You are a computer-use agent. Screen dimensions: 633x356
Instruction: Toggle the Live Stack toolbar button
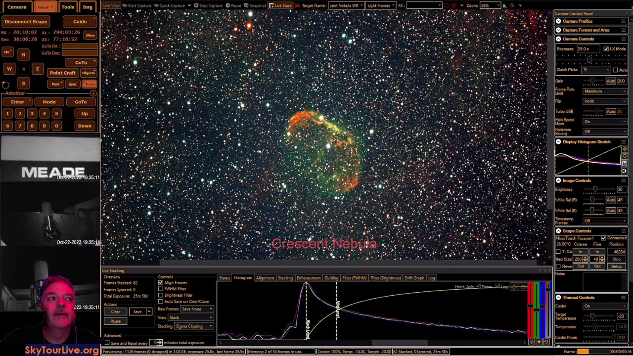point(281,5)
